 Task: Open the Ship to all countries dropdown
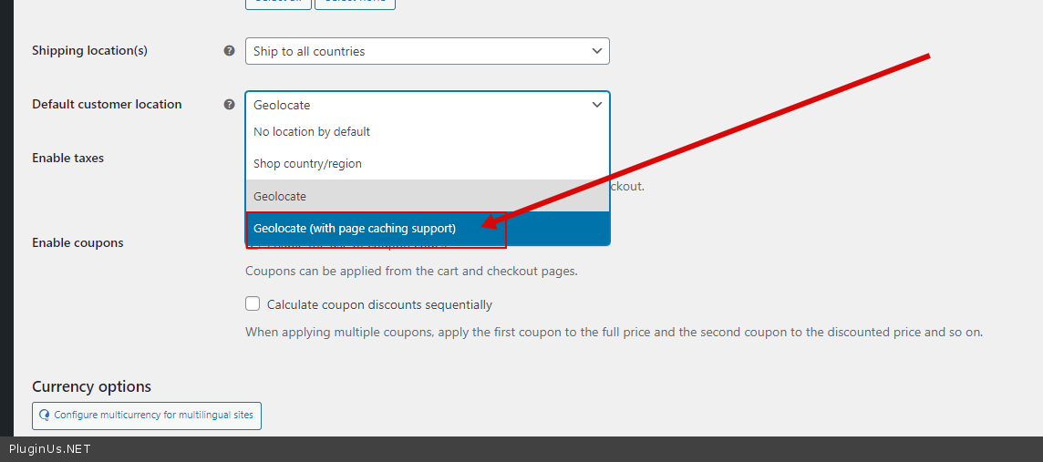(x=427, y=51)
